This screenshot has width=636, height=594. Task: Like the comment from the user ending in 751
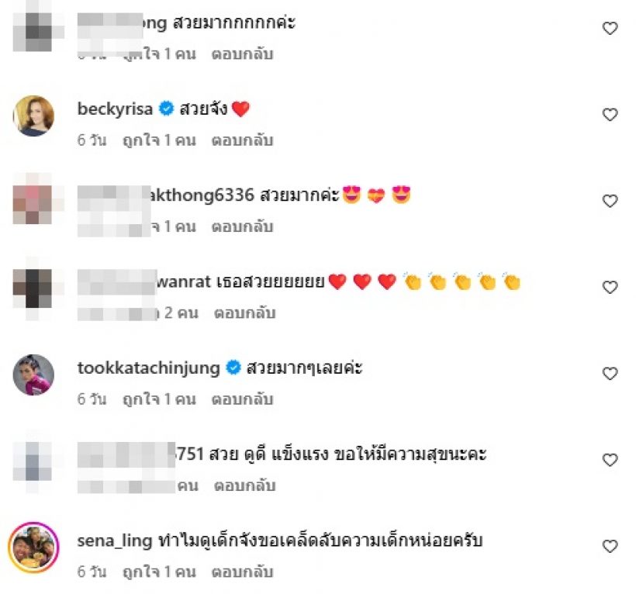(610, 460)
